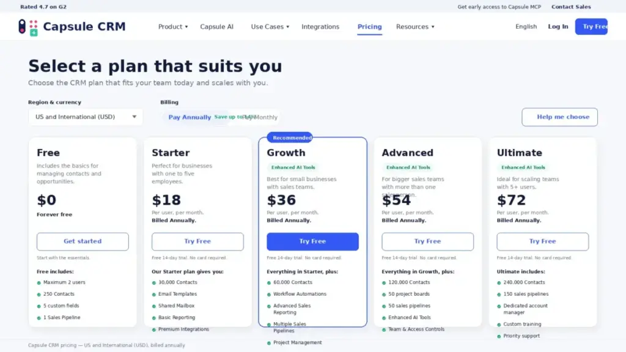This screenshot has width=626, height=352.
Task: Click the $18 Starter price
Action: point(166,200)
